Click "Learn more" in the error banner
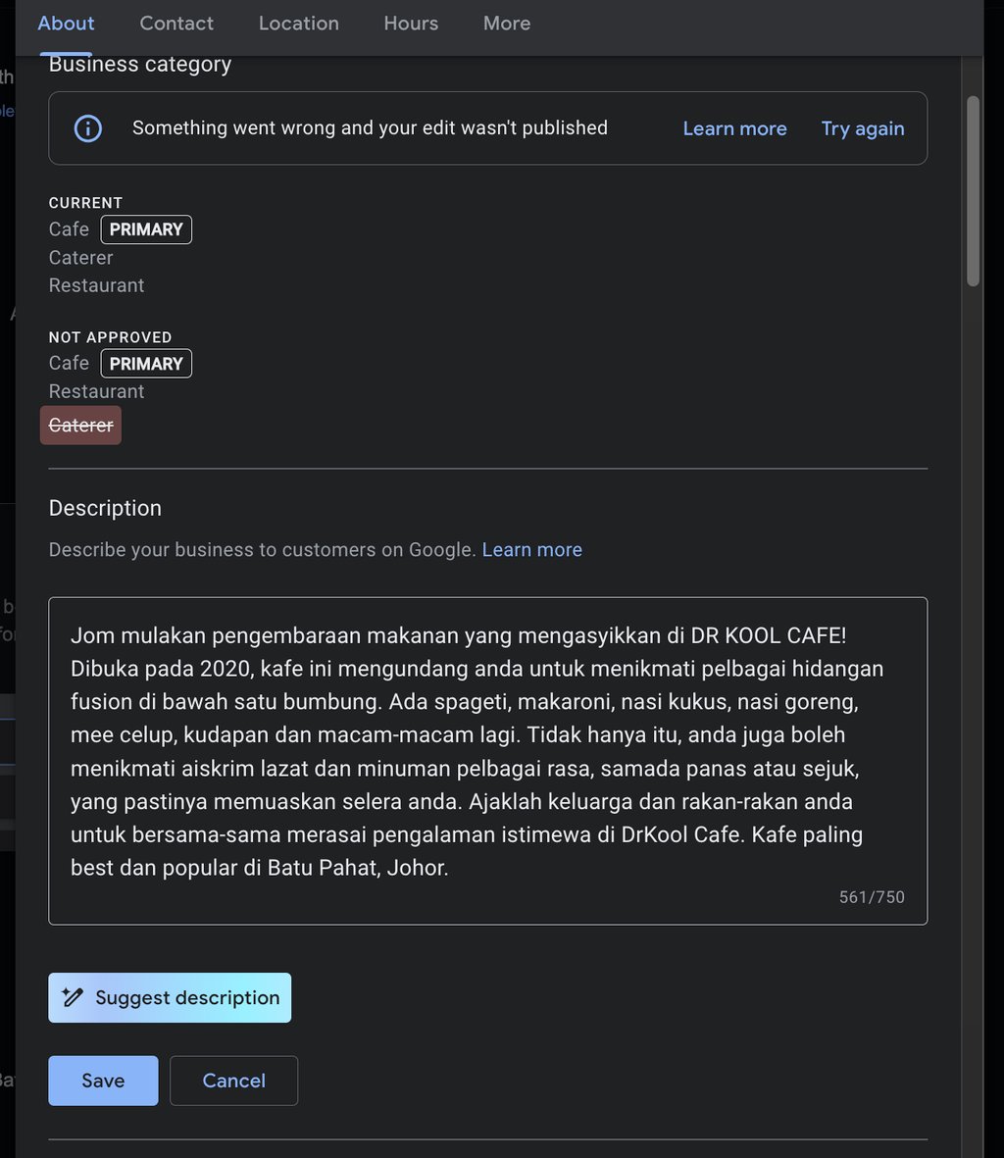 (734, 128)
